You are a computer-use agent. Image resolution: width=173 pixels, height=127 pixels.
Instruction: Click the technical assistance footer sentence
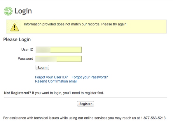[85, 118]
